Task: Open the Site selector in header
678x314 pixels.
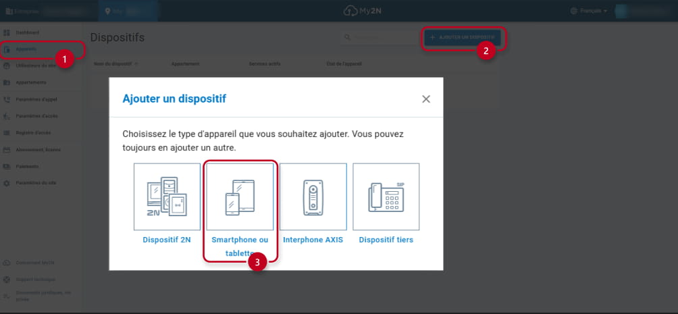Action: [128, 11]
